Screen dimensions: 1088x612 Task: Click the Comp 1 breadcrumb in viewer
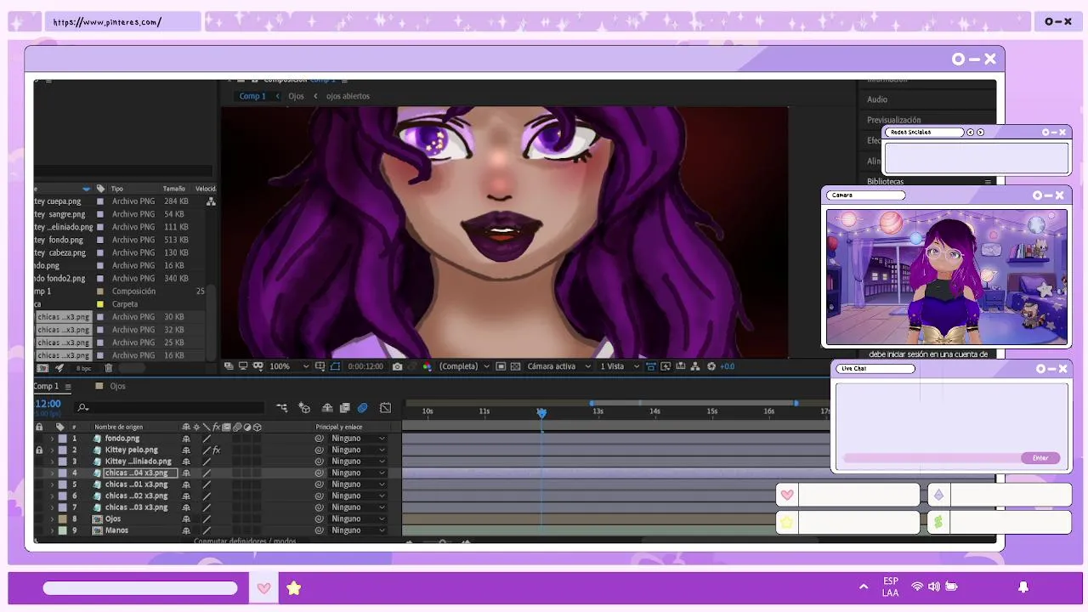click(252, 96)
